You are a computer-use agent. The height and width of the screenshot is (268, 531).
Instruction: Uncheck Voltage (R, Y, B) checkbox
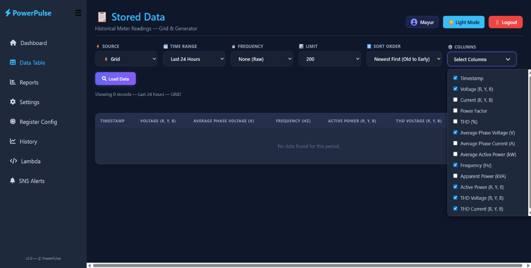(x=455, y=89)
